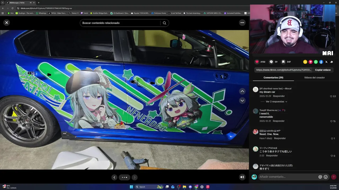Click the taskbar Search box

tap(149, 187)
